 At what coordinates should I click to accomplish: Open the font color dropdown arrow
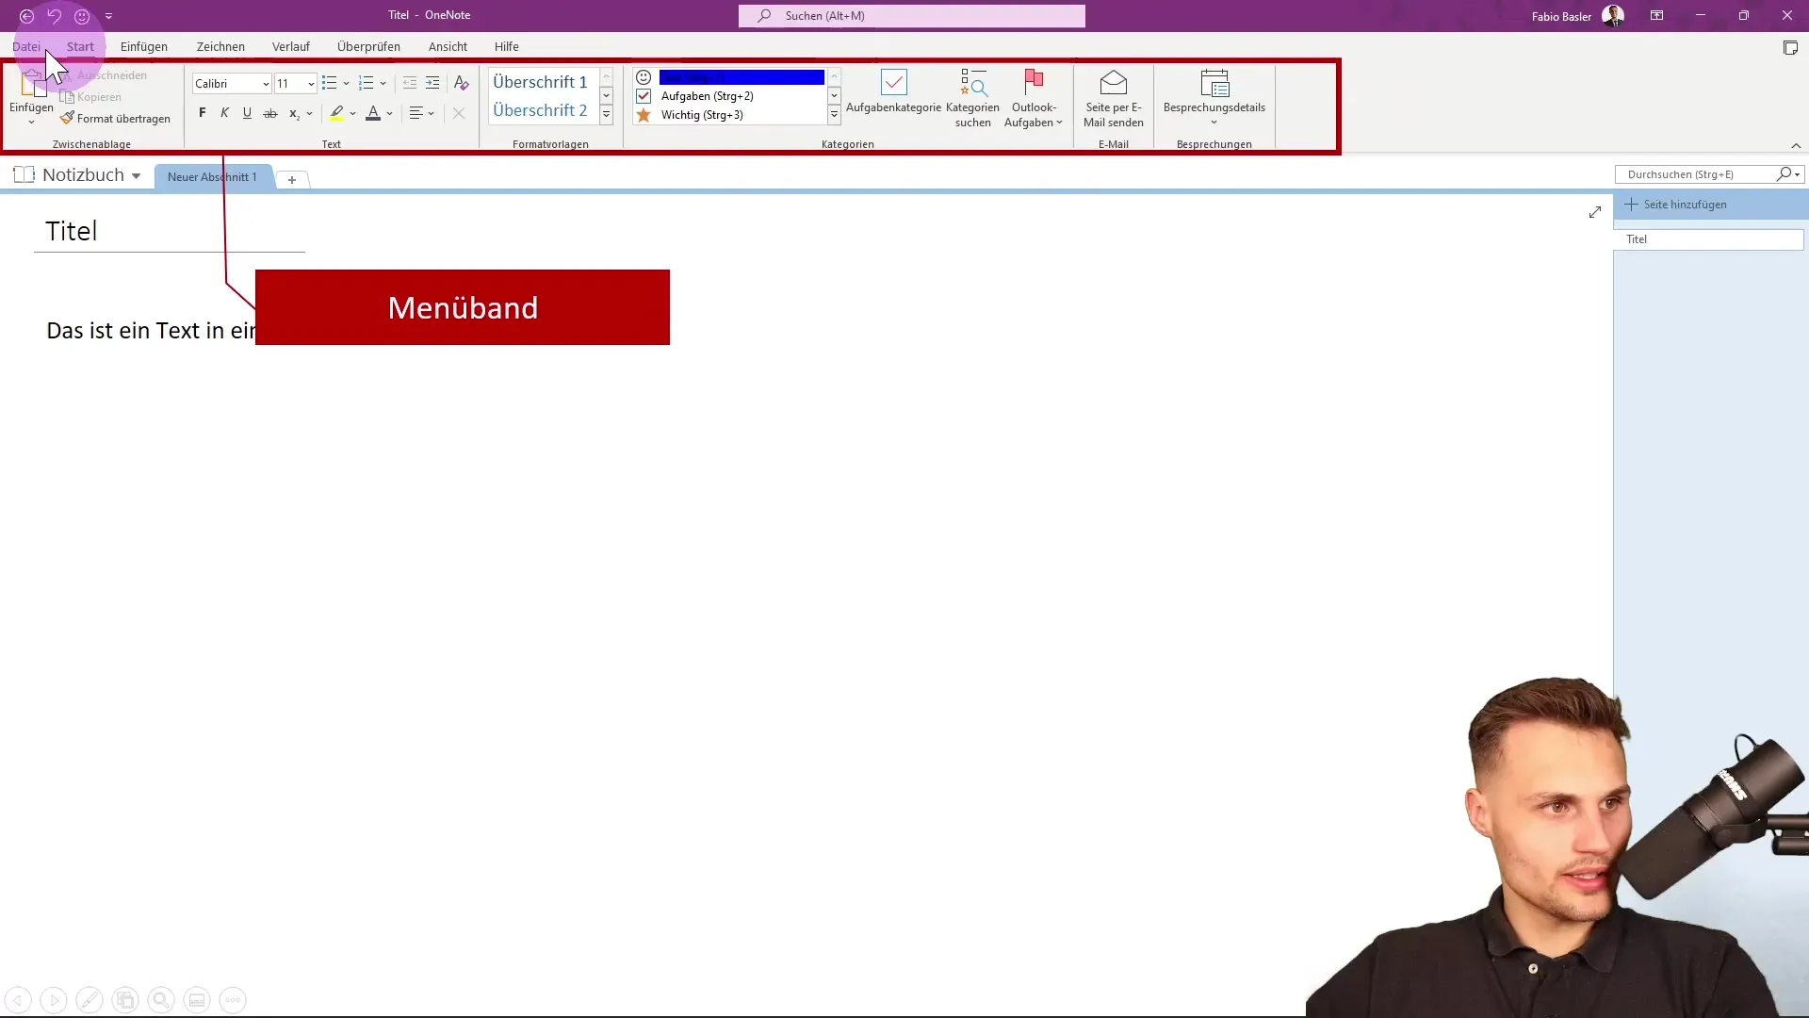(x=390, y=114)
